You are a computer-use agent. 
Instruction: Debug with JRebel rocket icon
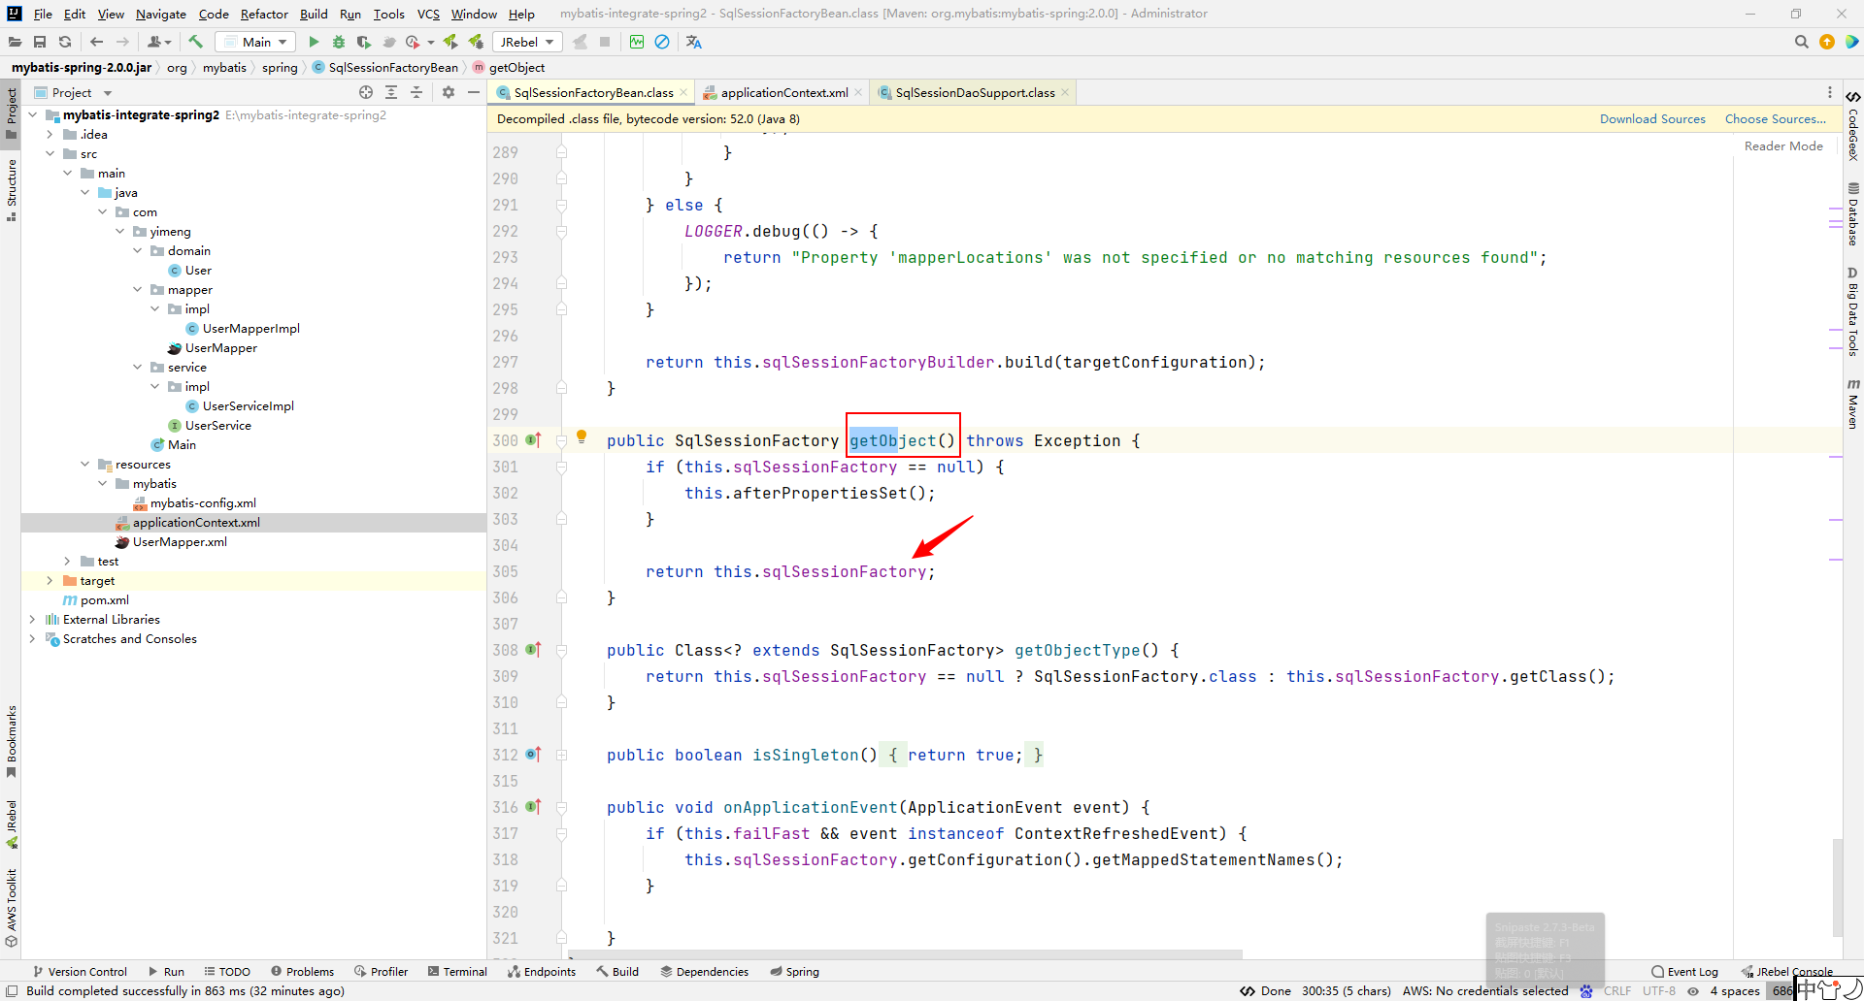[x=476, y=42]
